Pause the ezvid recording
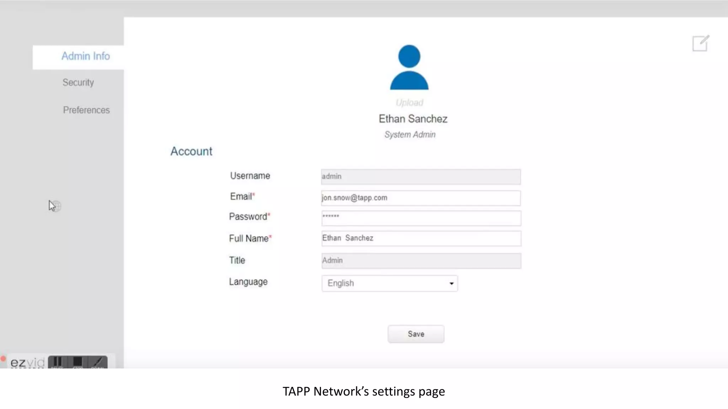The width and height of the screenshot is (728, 409). pos(57,362)
